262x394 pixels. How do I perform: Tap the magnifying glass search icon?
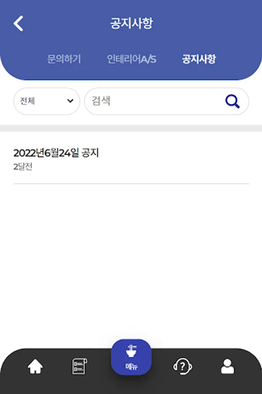(232, 101)
